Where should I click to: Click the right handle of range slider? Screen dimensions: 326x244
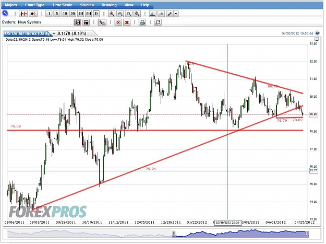point(307,234)
